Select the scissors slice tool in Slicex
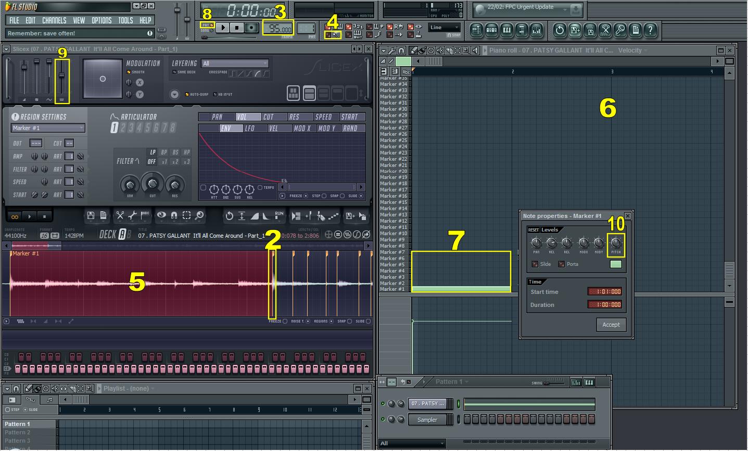The width and height of the screenshot is (748, 451). [x=121, y=216]
